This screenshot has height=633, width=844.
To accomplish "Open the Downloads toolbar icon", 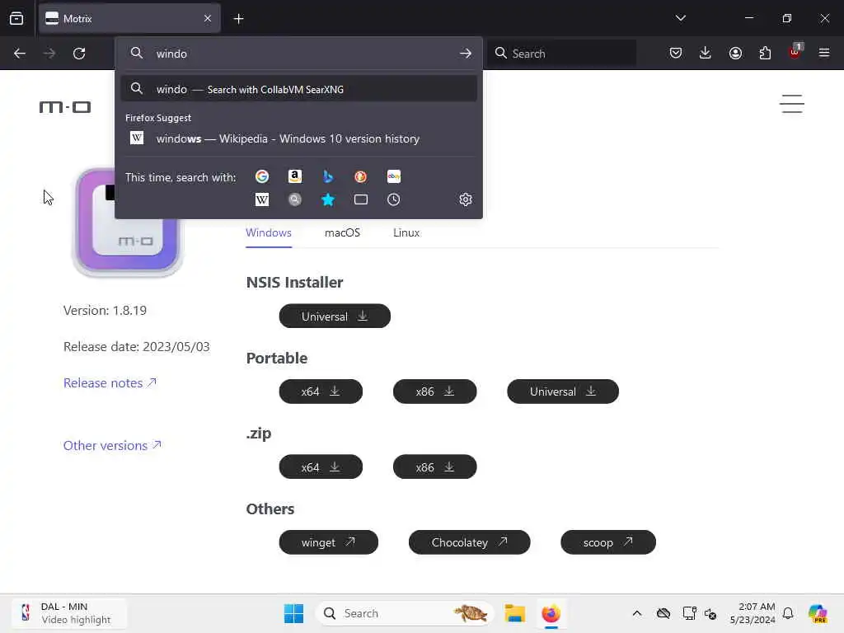I will click(x=706, y=53).
